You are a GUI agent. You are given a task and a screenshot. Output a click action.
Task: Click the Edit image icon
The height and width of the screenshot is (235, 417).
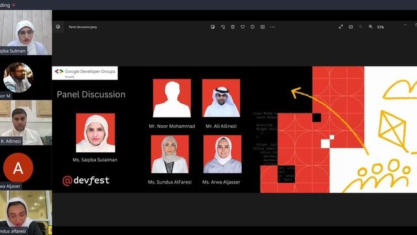213,27
